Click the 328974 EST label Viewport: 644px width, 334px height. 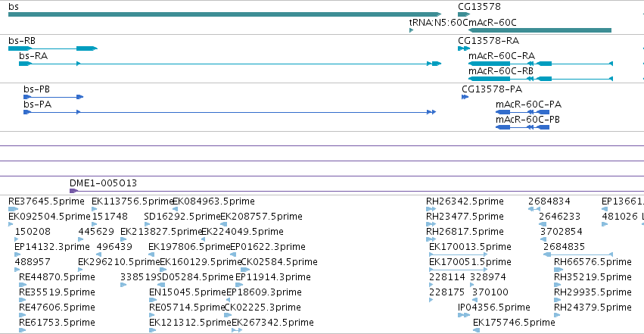[x=488, y=277]
